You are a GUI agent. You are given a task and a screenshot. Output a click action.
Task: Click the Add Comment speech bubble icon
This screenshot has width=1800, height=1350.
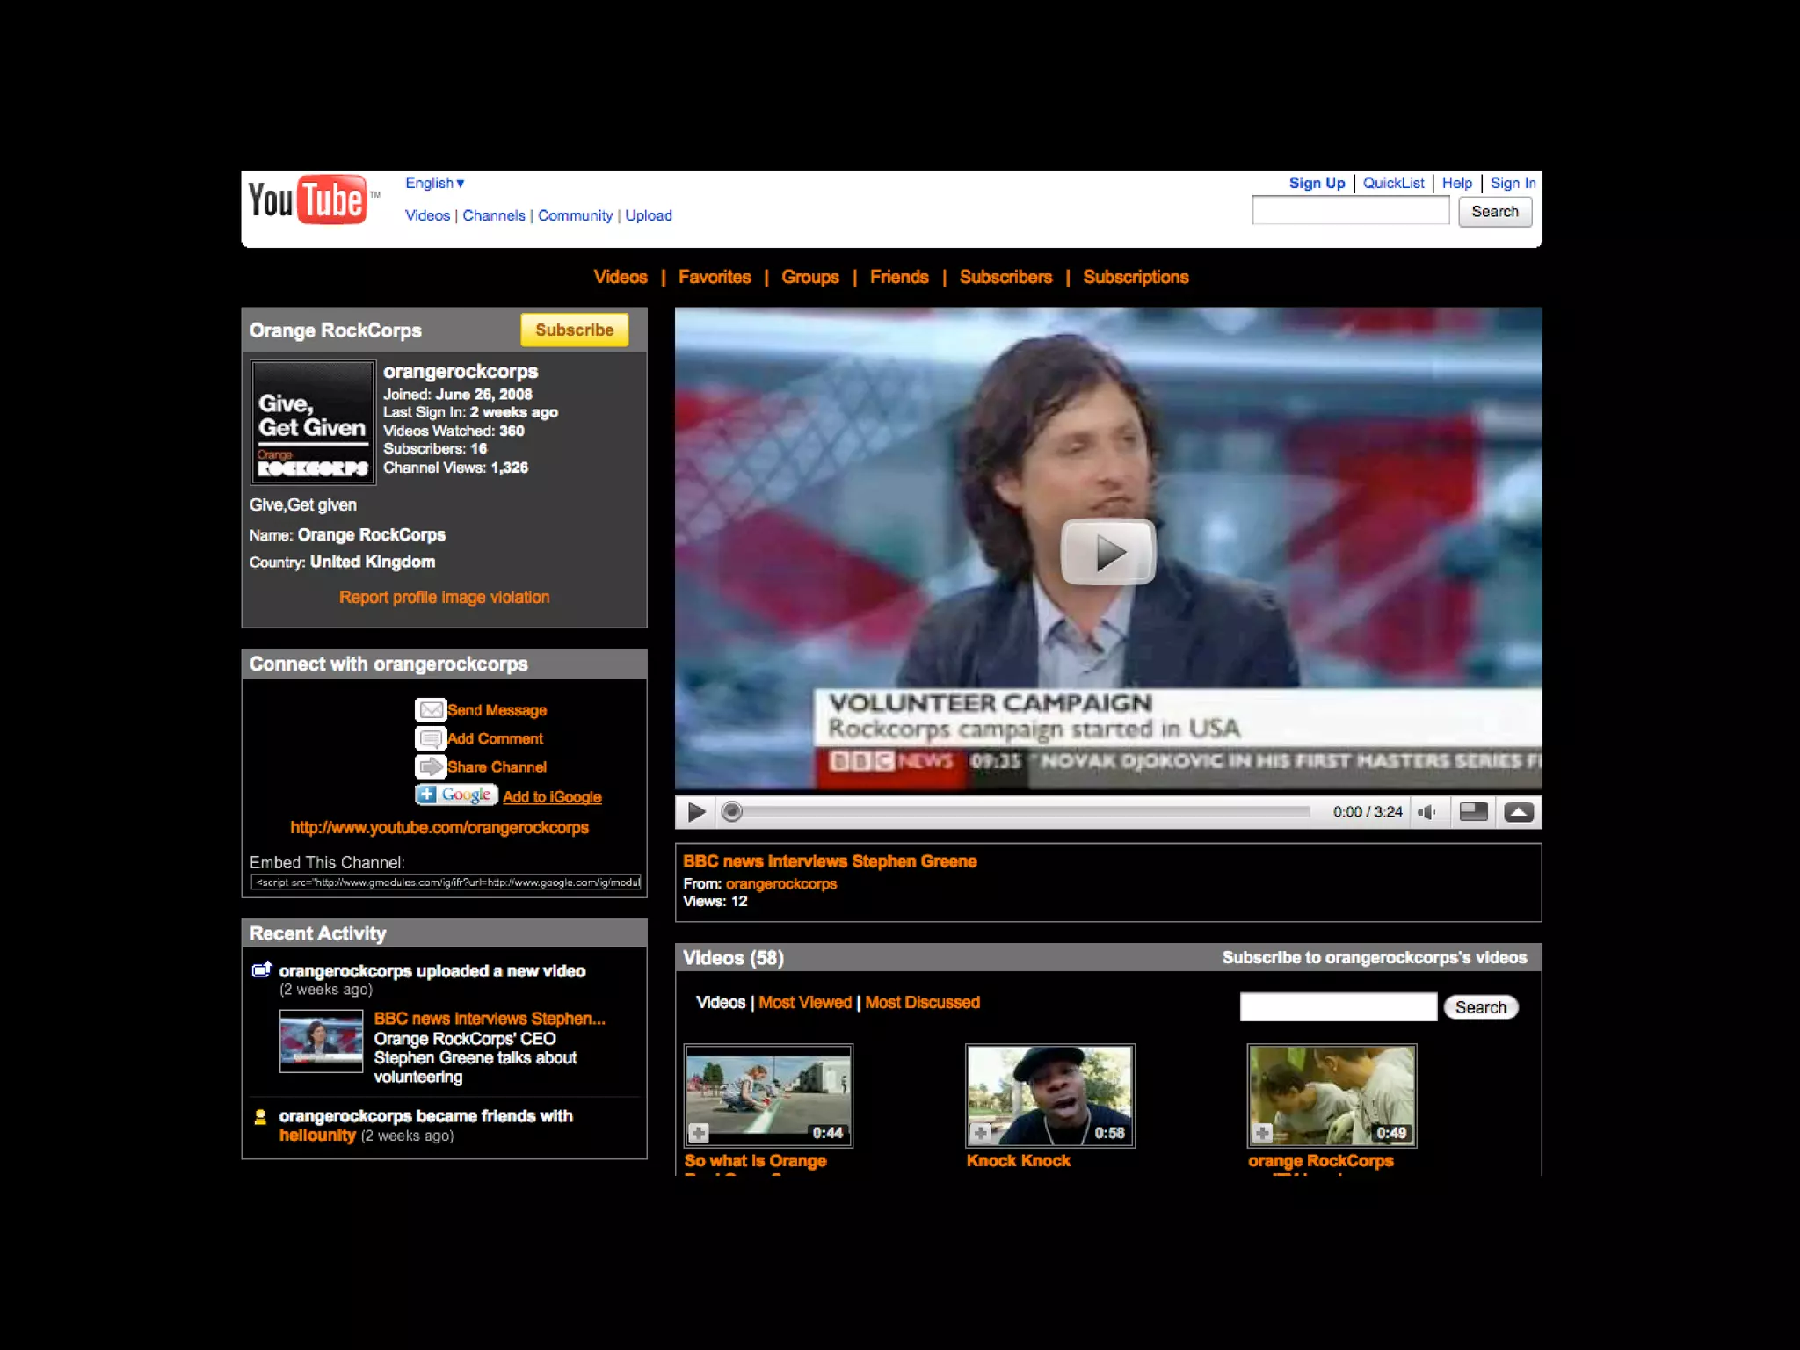pyautogui.click(x=431, y=738)
